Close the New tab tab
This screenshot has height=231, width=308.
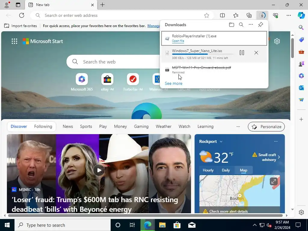92,5
